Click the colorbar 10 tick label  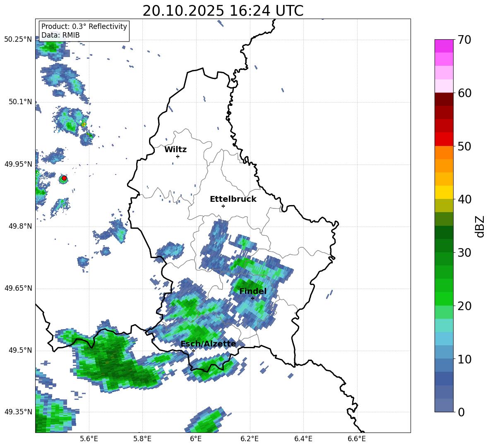tap(465, 359)
